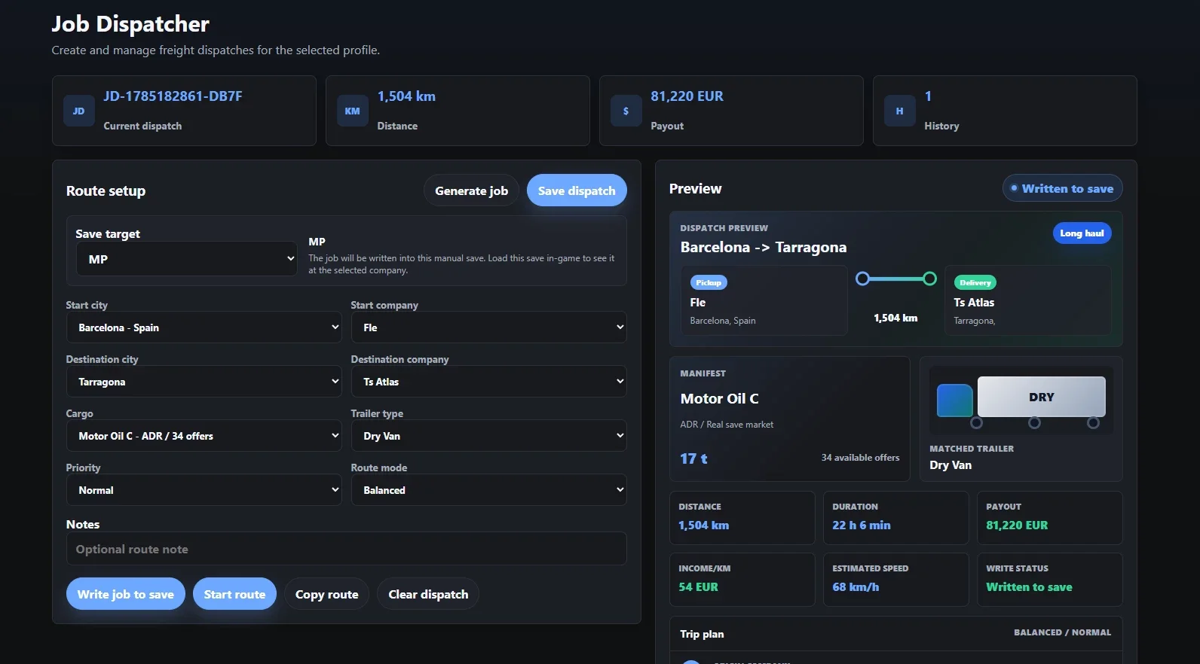This screenshot has height=664, width=1200.
Task: Open the Cargo dropdown
Action: 204,436
